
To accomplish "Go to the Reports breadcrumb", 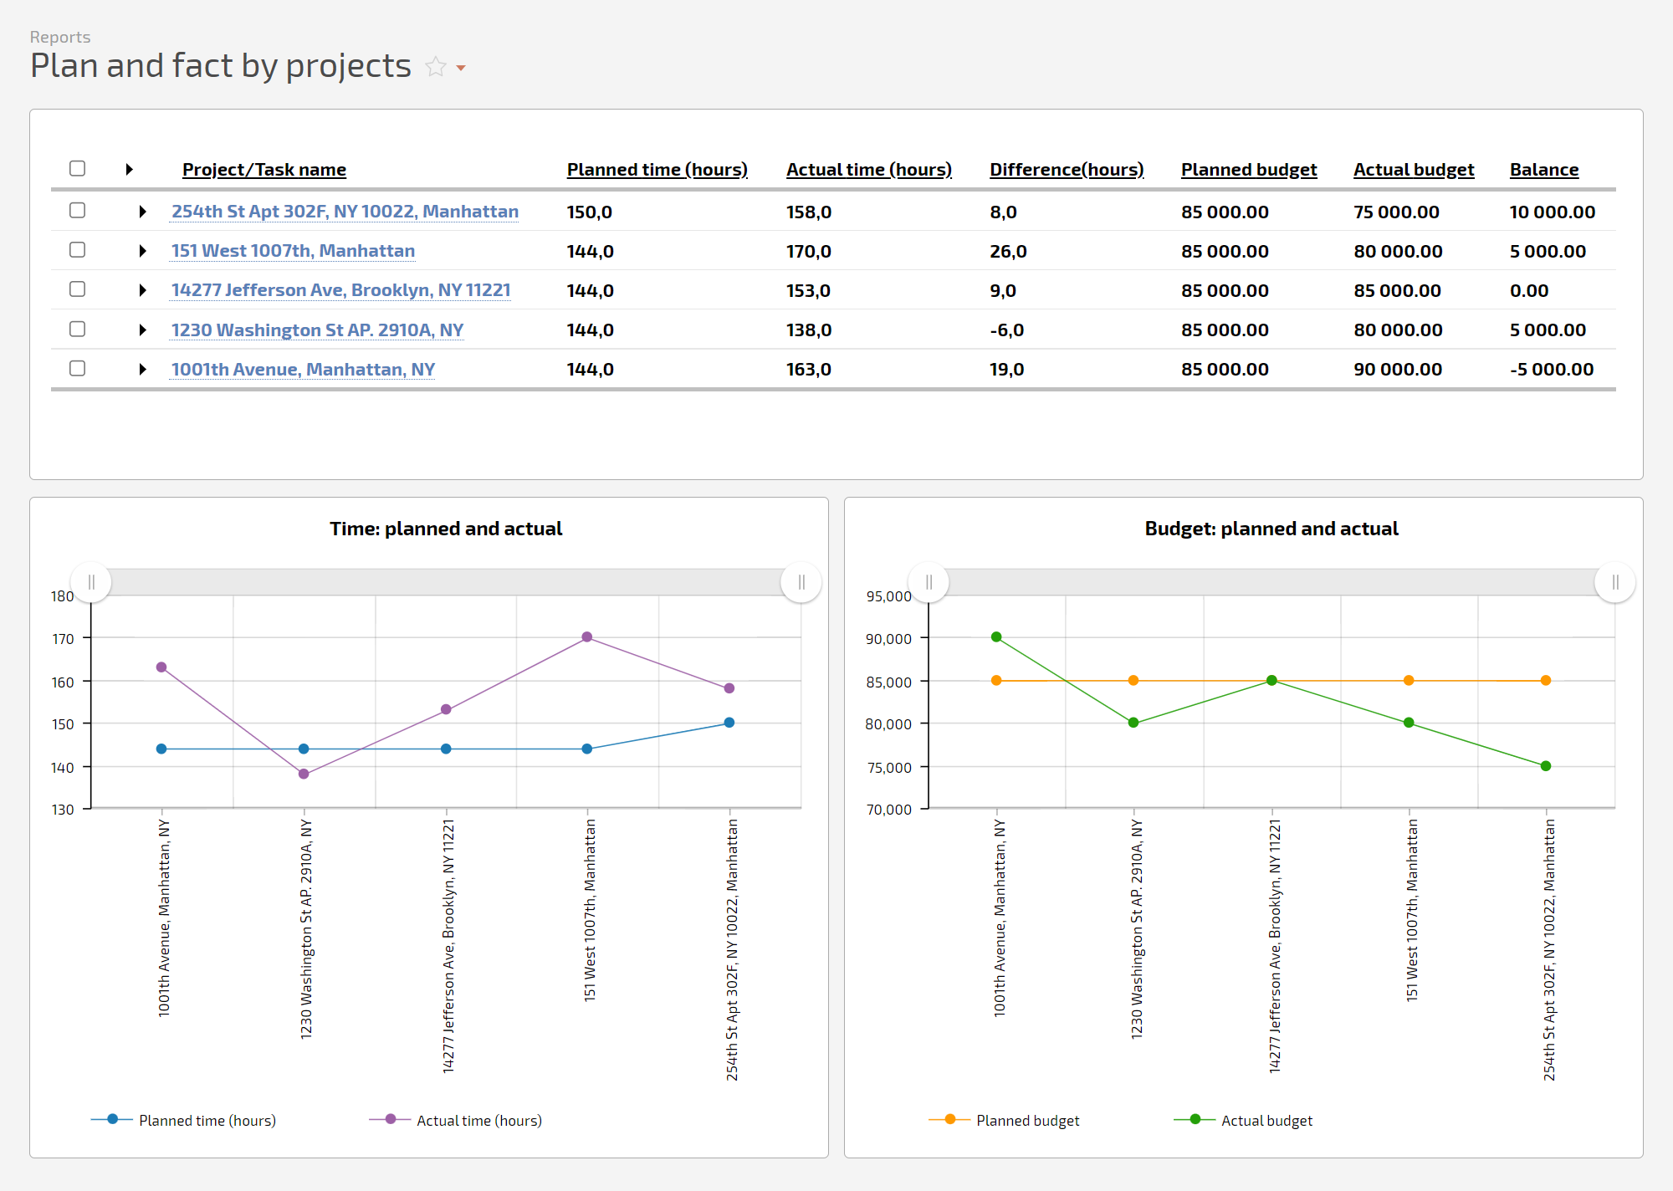I will click(x=60, y=37).
